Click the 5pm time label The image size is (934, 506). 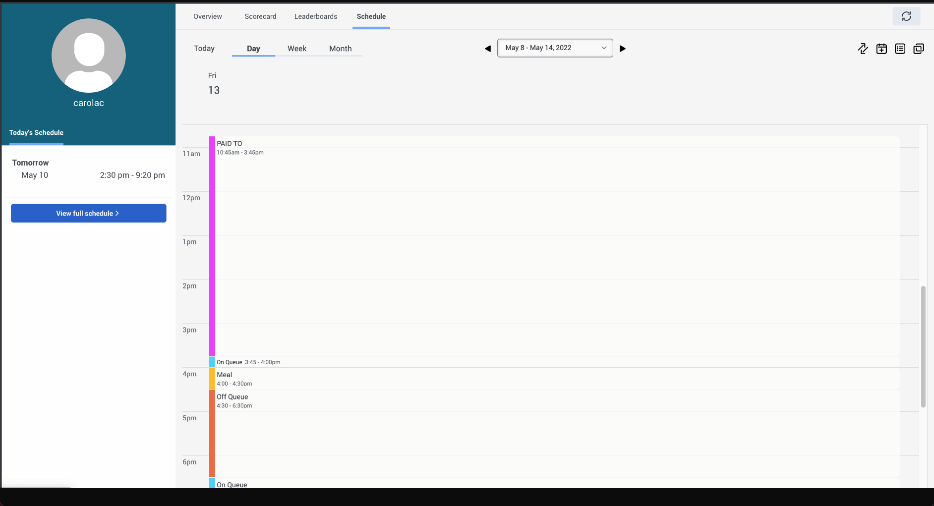tap(189, 418)
